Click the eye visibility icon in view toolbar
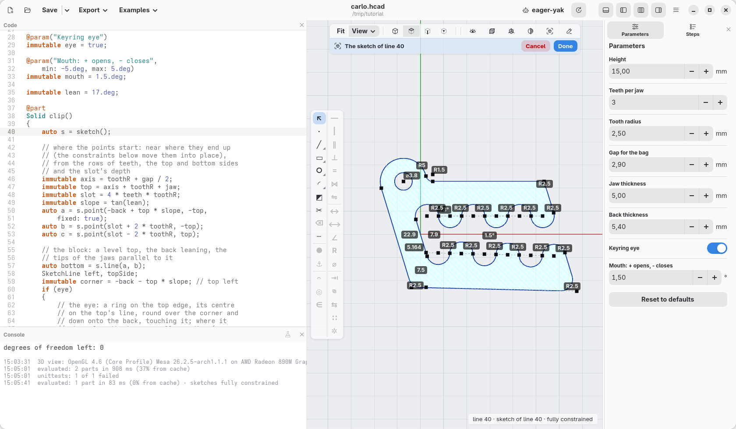Viewport: 736px width, 429px height. [473, 31]
